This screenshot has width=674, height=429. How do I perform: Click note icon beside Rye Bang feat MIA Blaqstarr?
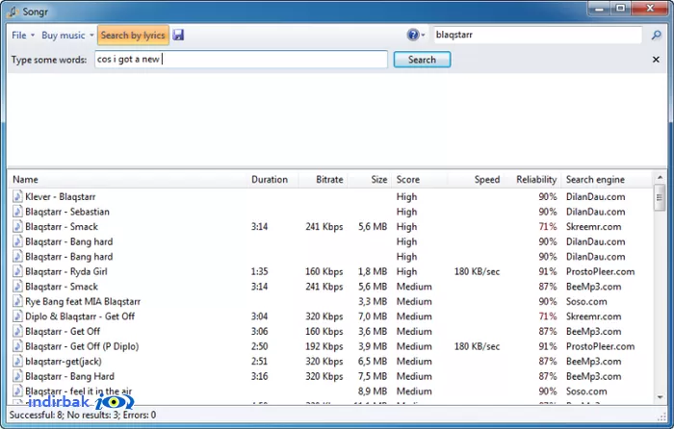tap(17, 301)
